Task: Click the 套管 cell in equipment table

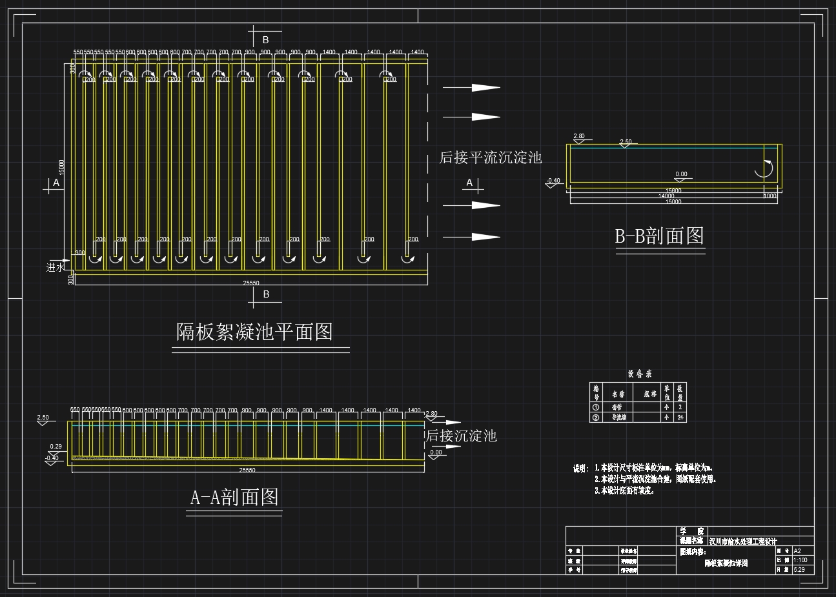Action: 618,407
